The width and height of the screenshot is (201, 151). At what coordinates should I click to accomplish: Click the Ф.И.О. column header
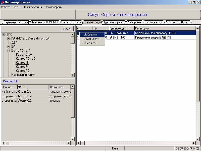(x=33, y=87)
